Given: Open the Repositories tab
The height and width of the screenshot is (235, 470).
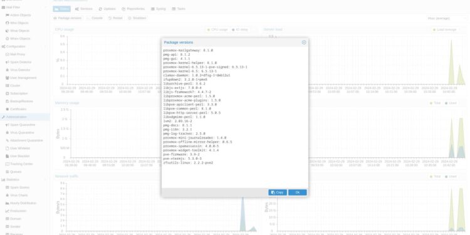Looking at the screenshot, I should point(133,9).
